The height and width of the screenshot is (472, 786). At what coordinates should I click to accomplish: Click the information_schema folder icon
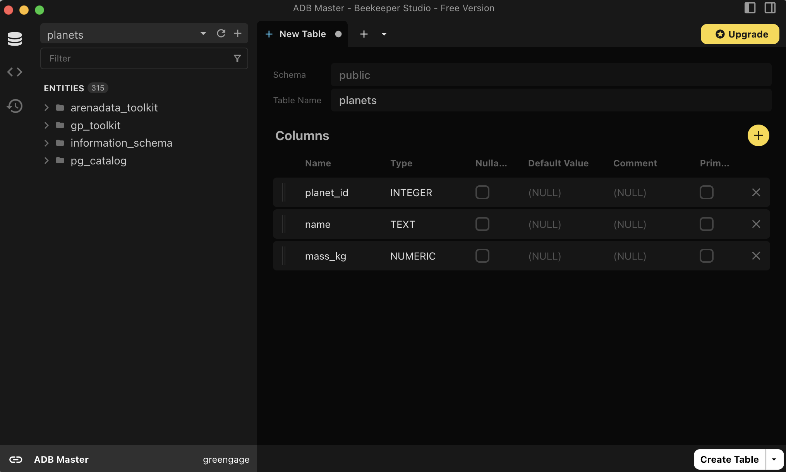[x=60, y=143]
